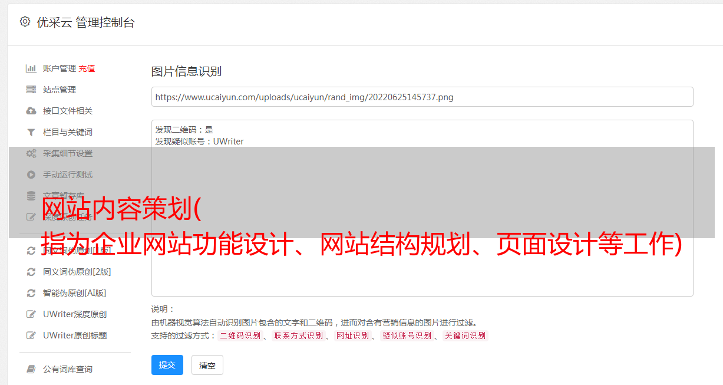Click the edit icon for UWriter原创标题
723x385 pixels.
point(31,335)
